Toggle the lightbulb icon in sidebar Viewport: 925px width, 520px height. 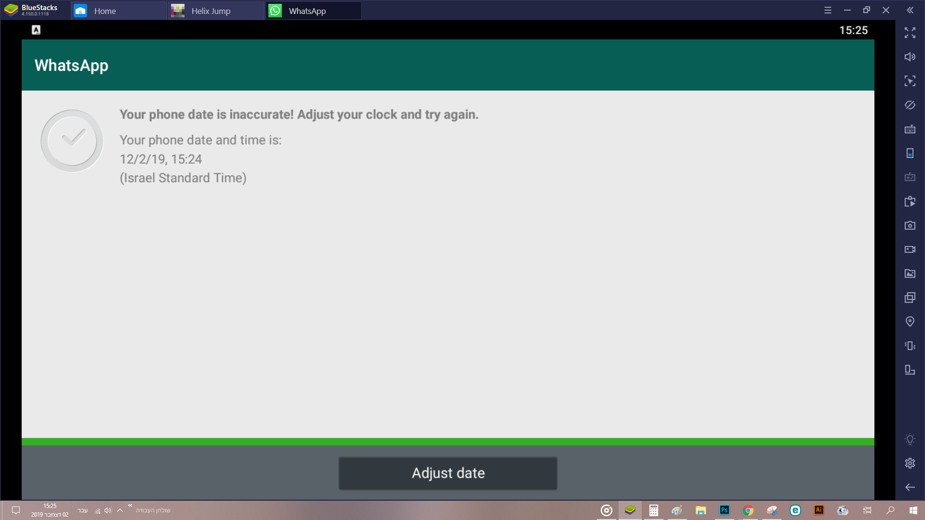point(910,439)
